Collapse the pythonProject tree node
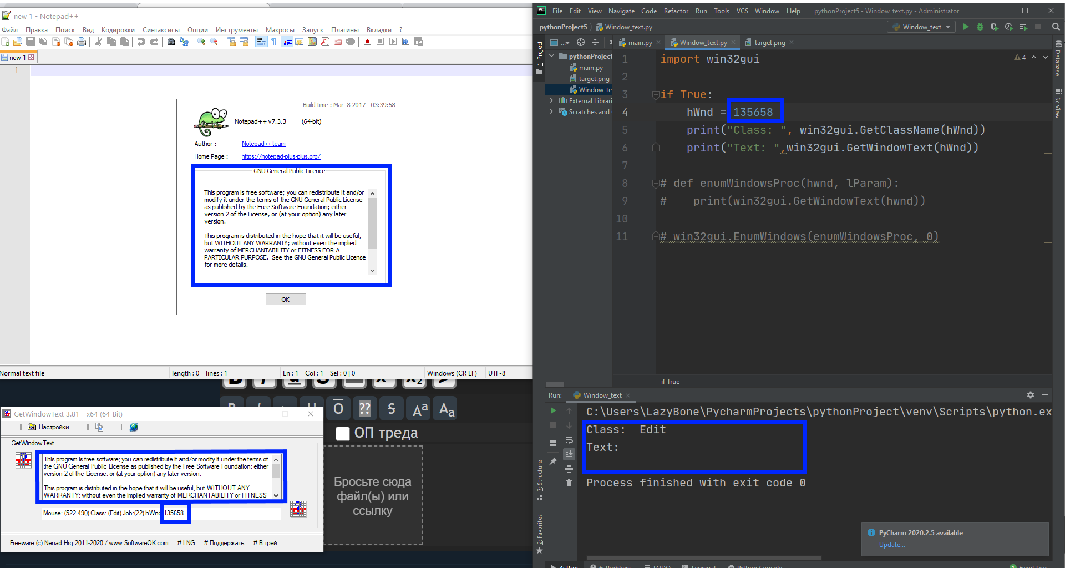 pyautogui.click(x=551, y=56)
